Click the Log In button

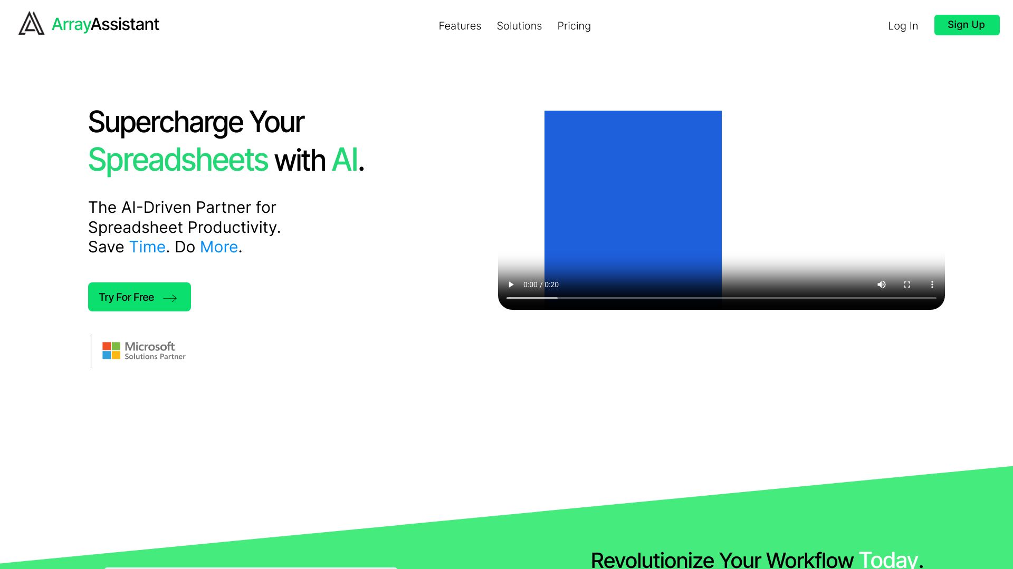(903, 26)
